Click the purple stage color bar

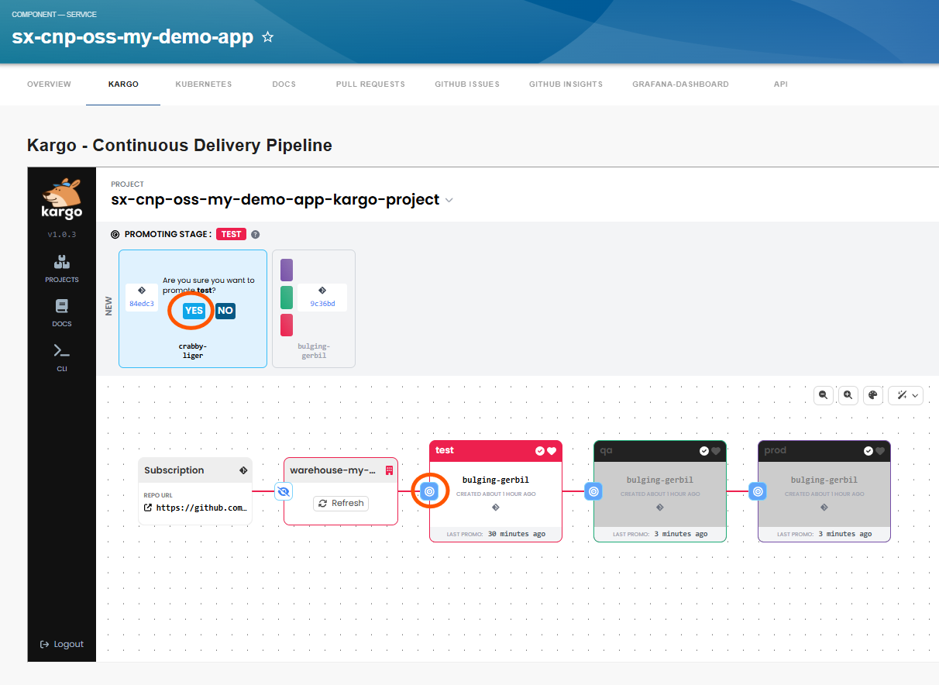coord(287,270)
